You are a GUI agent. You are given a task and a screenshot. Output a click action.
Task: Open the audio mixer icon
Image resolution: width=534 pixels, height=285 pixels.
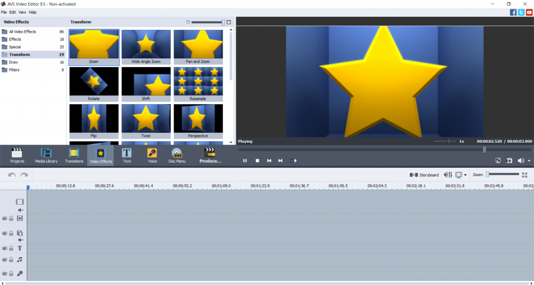[447, 175]
